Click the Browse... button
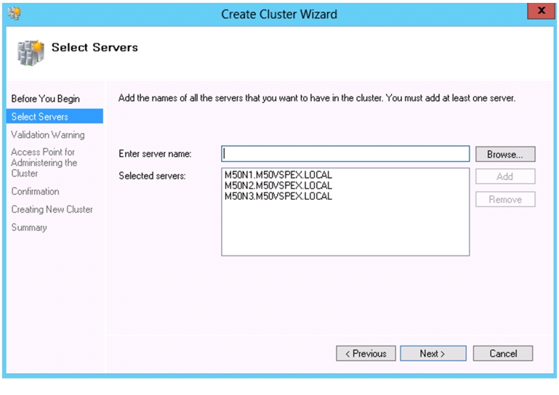 pos(505,154)
